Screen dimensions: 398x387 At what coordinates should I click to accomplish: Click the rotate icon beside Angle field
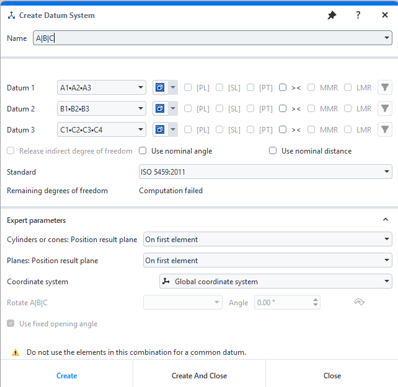click(x=358, y=302)
